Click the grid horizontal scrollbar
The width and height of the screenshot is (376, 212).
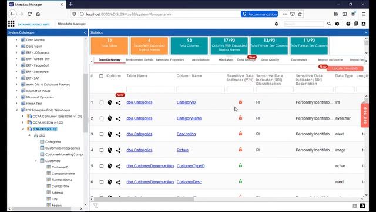(x=144, y=199)
